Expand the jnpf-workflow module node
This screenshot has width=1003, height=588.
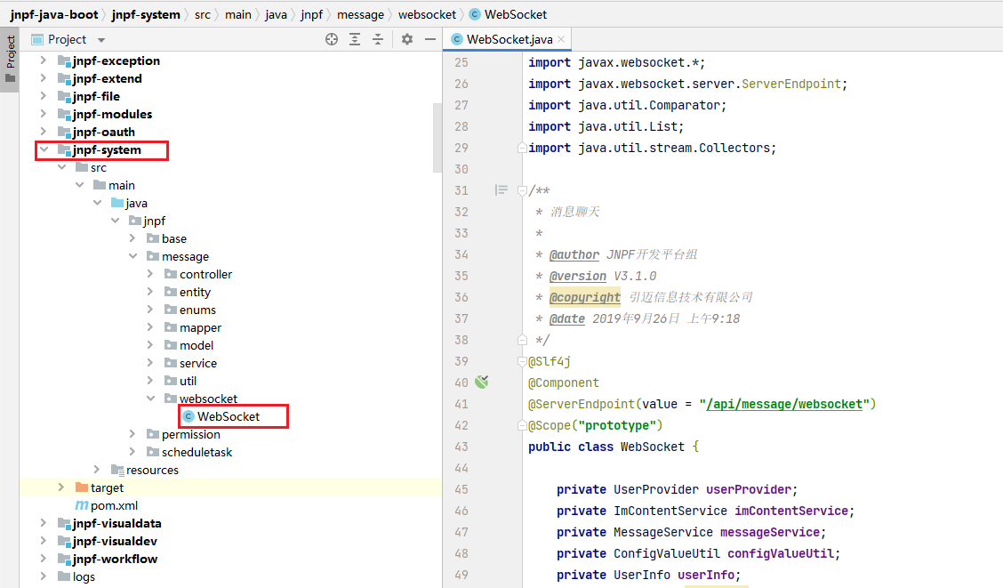point(44,559)
